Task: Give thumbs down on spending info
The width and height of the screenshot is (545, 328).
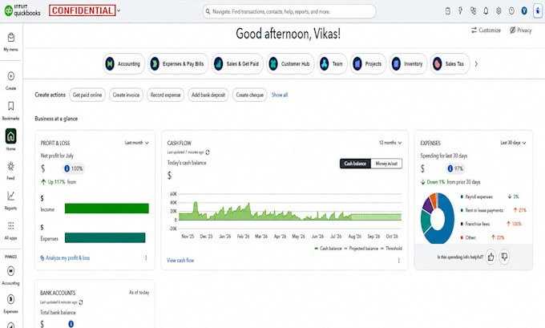Action: pos(504,257)
